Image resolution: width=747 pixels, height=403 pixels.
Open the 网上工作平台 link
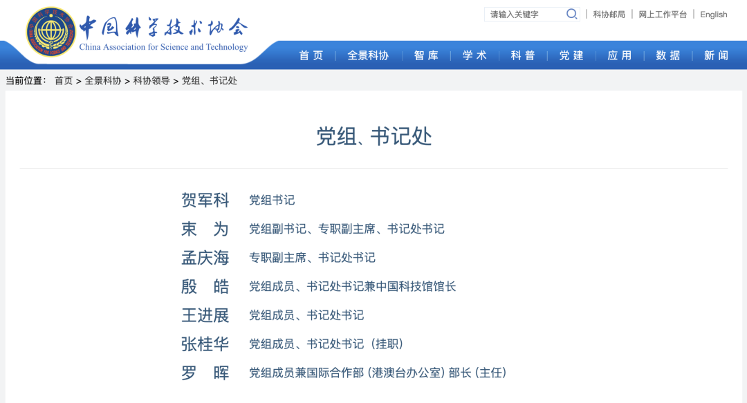pos(663,15)
